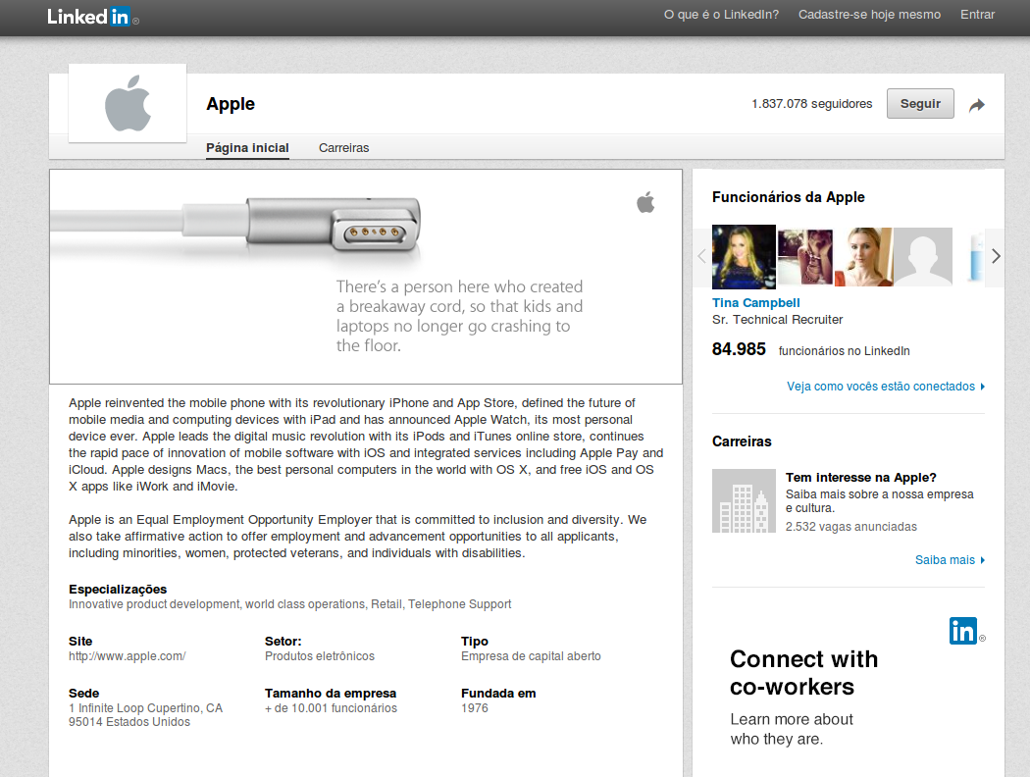The image size is (1030, 777).
Task: Click 'Empresa de capital aberto' text
Action: [x=531, y=656]
